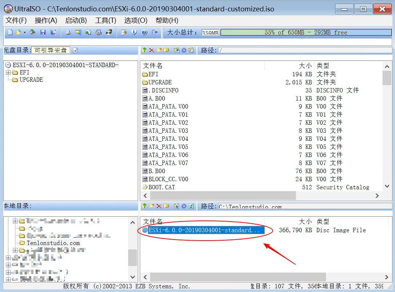Click the Help question mark icon
The image size is (395, 292).
pos(144,32)
